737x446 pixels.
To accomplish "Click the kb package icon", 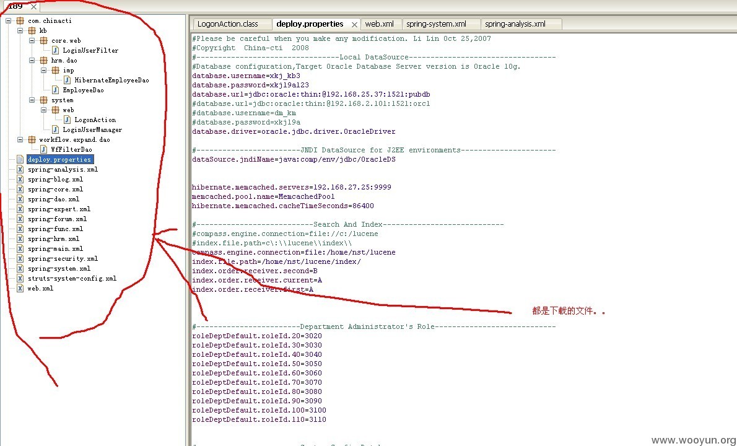I will (x=32, y=30).
